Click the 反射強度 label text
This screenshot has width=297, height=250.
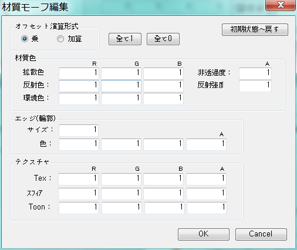(x=211, y=85)
